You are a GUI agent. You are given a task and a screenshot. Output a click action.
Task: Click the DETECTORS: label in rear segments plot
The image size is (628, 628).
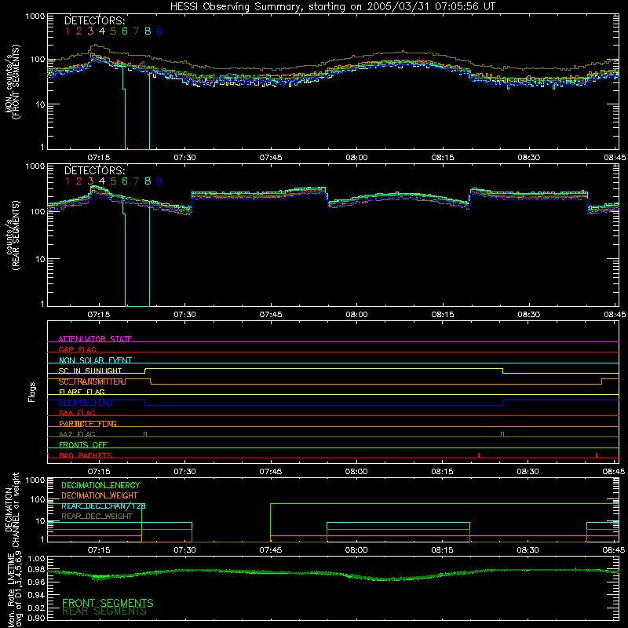pos(95,171)
